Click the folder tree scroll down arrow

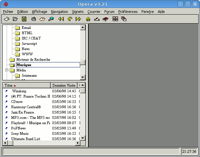83,77
